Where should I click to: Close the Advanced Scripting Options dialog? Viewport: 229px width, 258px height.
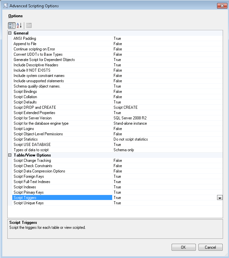point(222,6)
